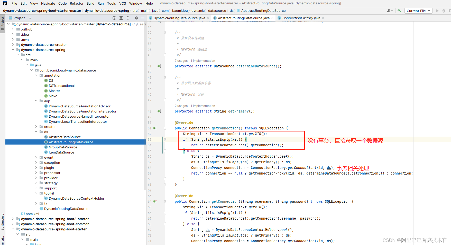This screenshot has height=245, width=451.
Task: Select AbstractDataSource in the project tree
Action: click(65, 137)
